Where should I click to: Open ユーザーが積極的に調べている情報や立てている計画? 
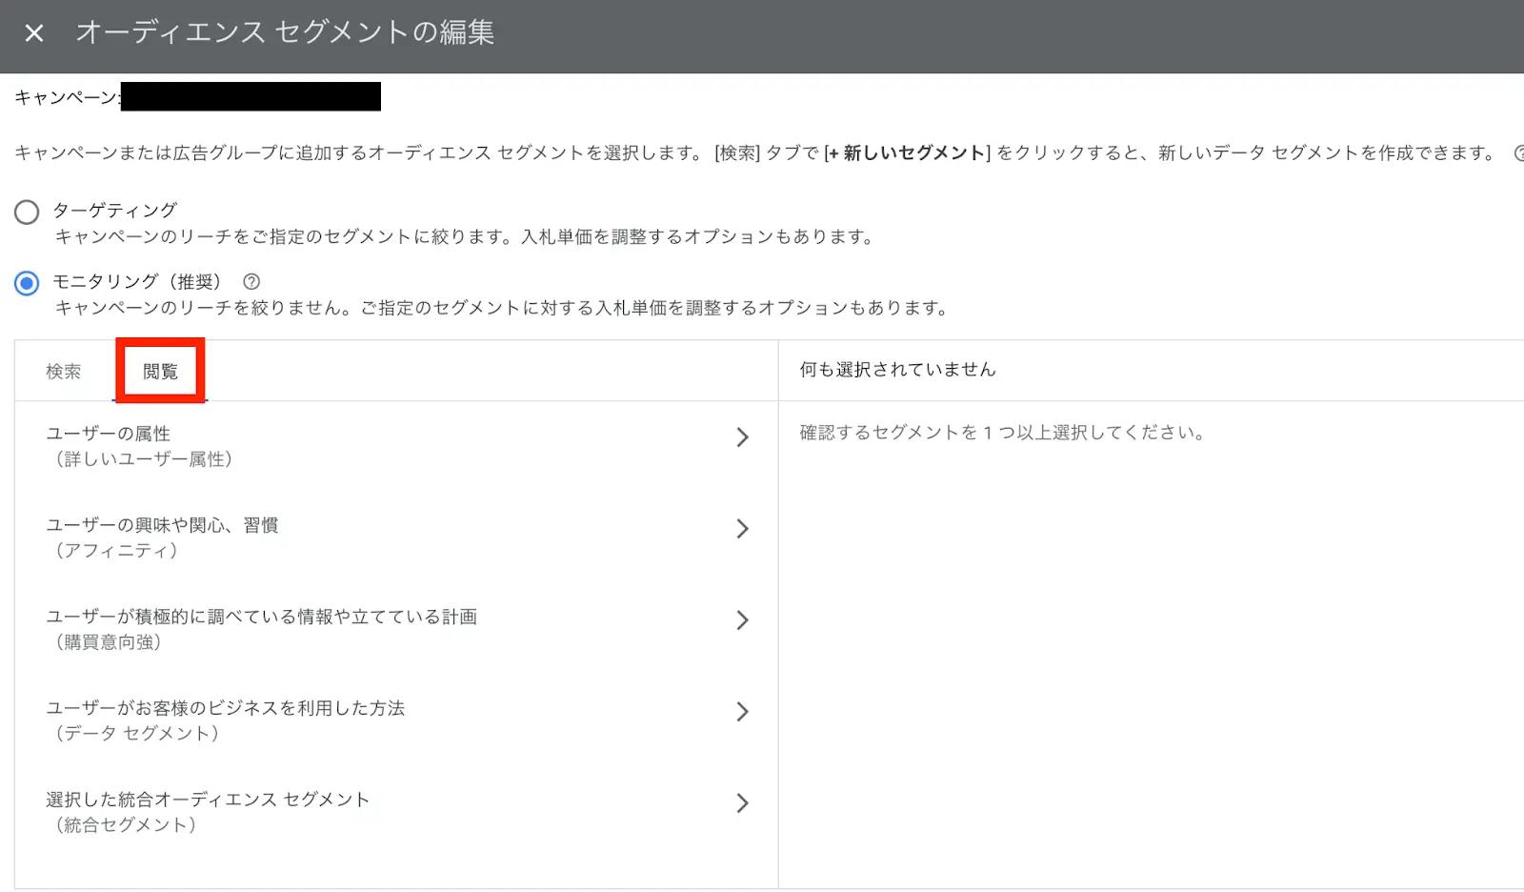tap(264, 617)
